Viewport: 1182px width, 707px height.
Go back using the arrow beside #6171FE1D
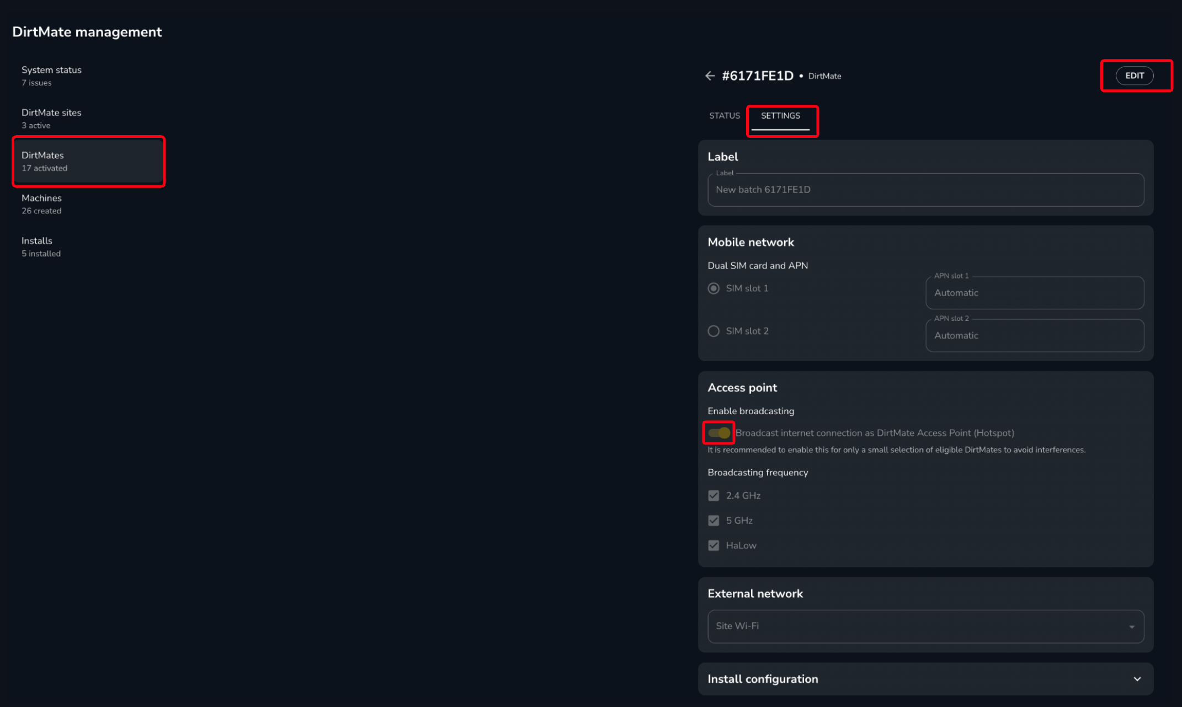point(710,76)
